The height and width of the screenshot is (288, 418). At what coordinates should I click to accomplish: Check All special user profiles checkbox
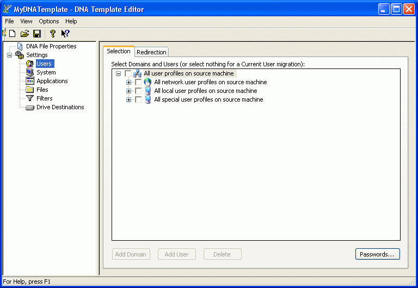[x=138, y=100]
